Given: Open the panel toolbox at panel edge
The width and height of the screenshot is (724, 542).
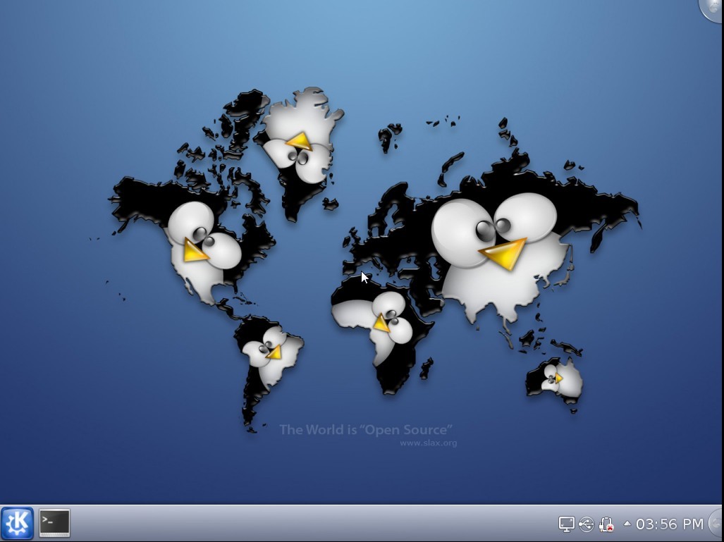Looking at the screenshot, I should coord(716,523).
